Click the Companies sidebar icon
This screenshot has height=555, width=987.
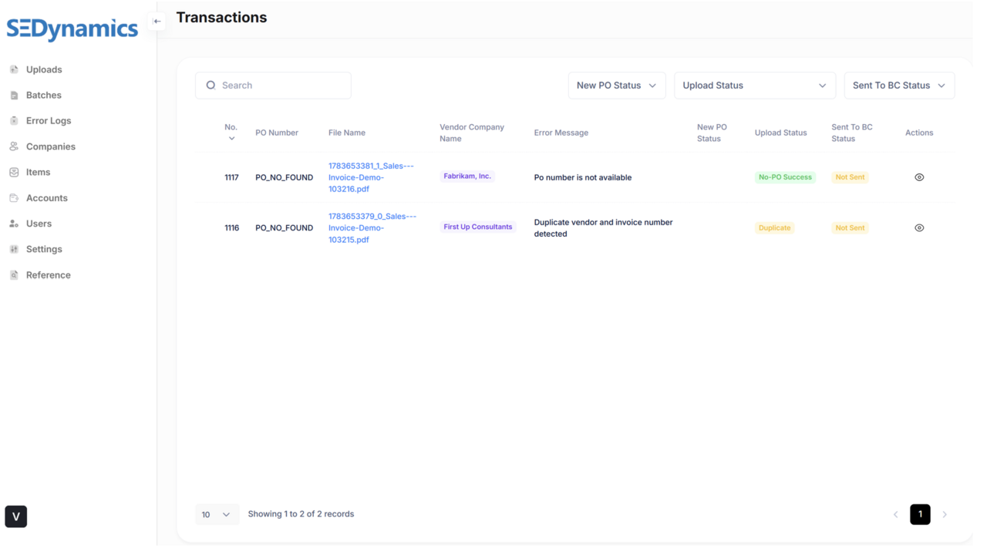(x=14, y=146)
